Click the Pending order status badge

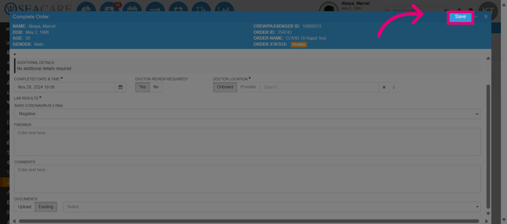point(299,45)
